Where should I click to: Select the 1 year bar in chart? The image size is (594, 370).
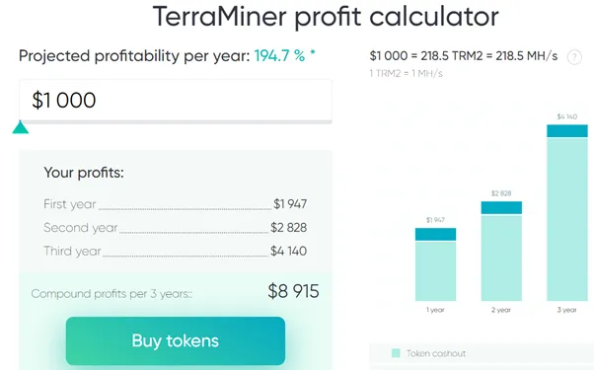[435, 264]
